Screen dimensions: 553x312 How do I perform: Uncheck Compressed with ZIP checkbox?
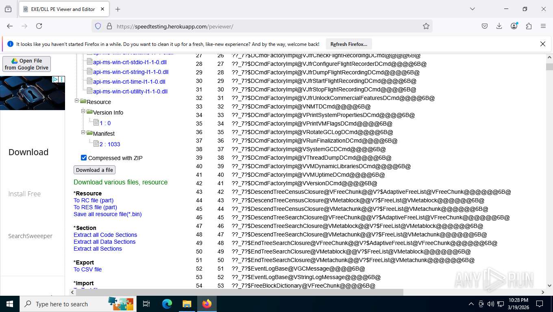point(84,158)
